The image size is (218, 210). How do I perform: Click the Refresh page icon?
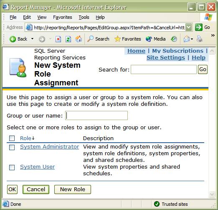(68, 39)
